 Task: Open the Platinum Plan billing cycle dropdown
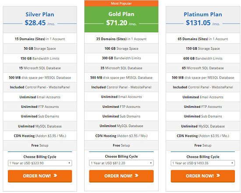[203, 163]
